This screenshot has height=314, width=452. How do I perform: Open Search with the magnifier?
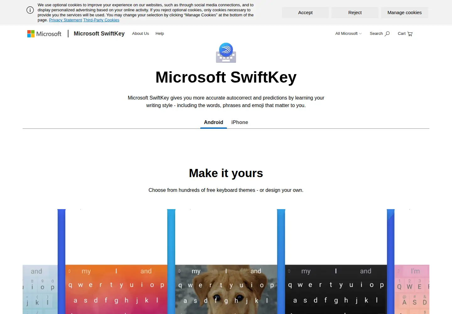pos(379,34)
